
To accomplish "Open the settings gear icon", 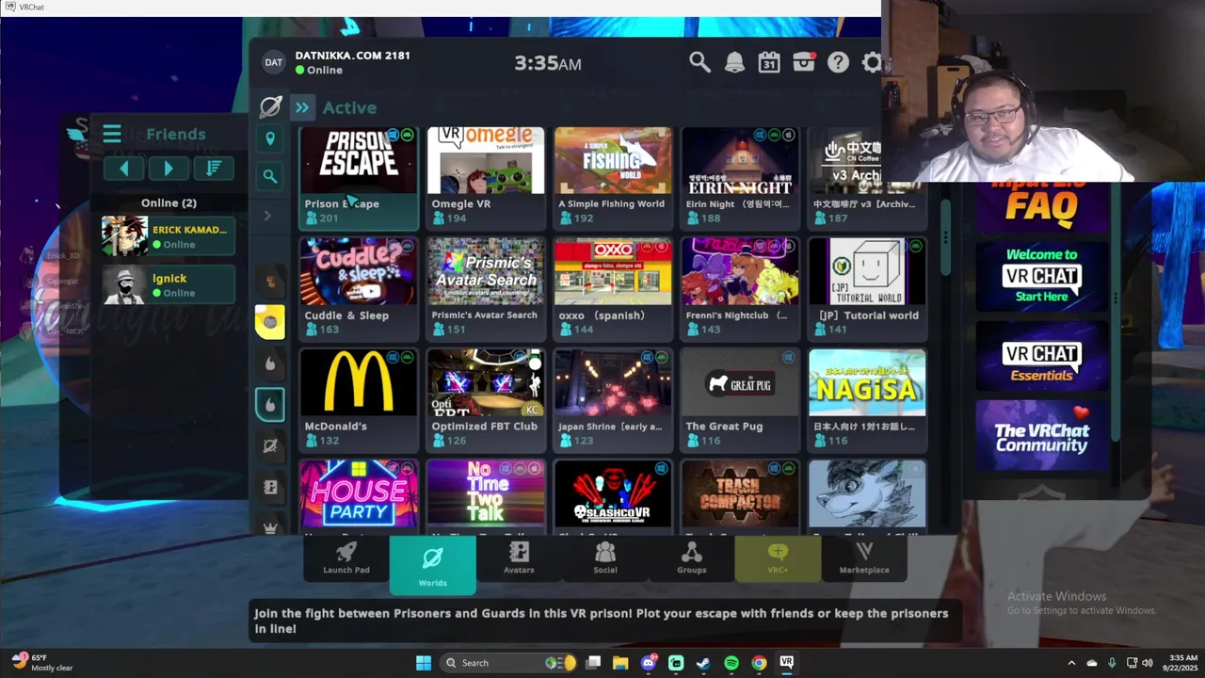I will tap(873, 62).
